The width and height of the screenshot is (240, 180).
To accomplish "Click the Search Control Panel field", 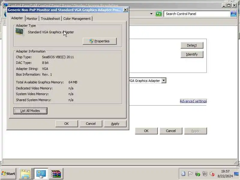I will click(x=197, y=14).
